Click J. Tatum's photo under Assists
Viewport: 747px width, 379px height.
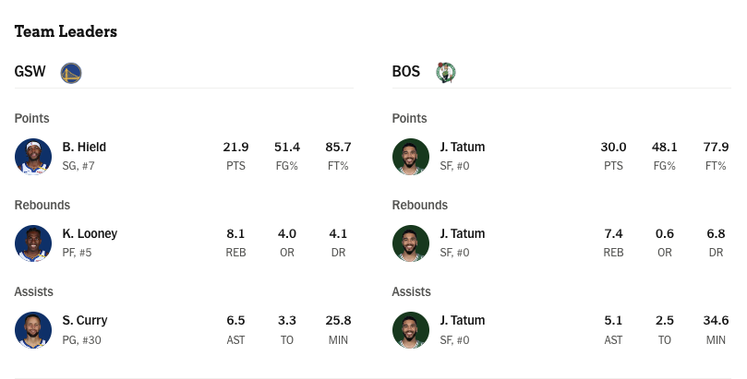tap(411, 330)
